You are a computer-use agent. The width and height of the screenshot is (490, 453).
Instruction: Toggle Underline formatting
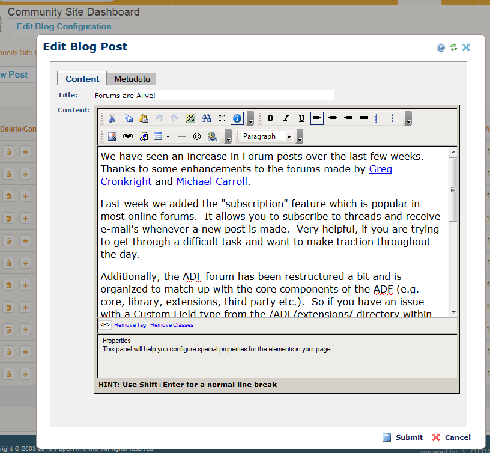pos(301,118)
